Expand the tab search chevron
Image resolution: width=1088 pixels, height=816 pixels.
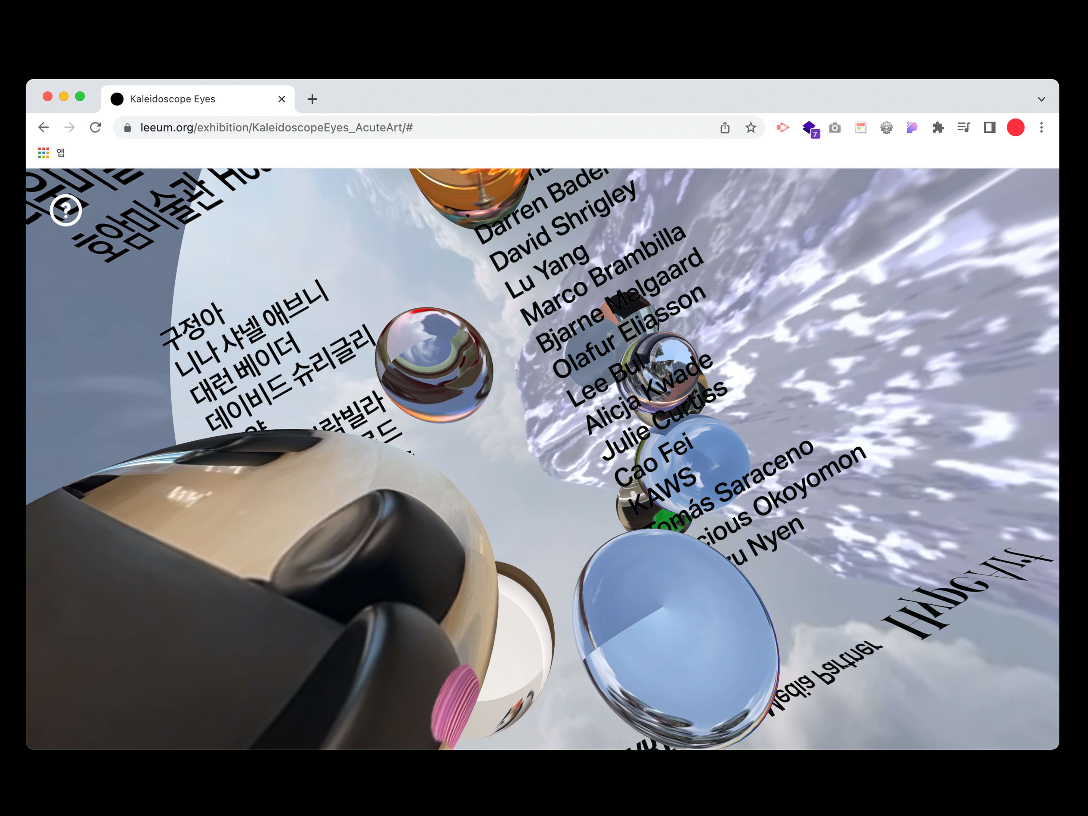tap(1041, 99)
